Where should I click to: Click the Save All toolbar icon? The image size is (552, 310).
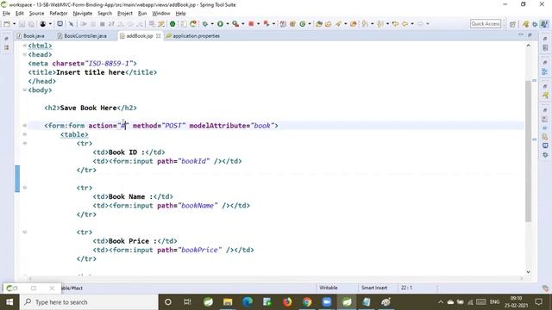coord(31,24)
